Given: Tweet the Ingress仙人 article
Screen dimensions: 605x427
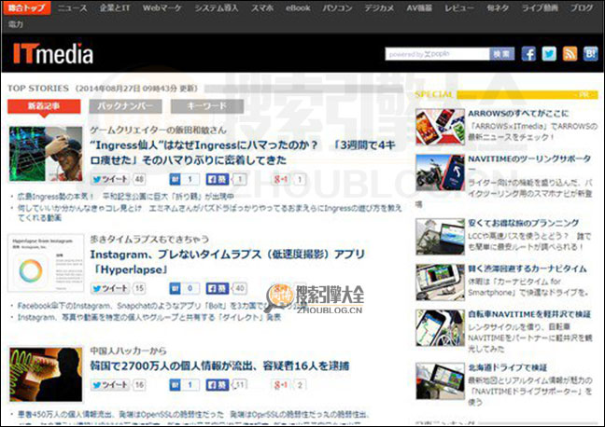Looking at the screenshot, I should [x=110, y=179].
